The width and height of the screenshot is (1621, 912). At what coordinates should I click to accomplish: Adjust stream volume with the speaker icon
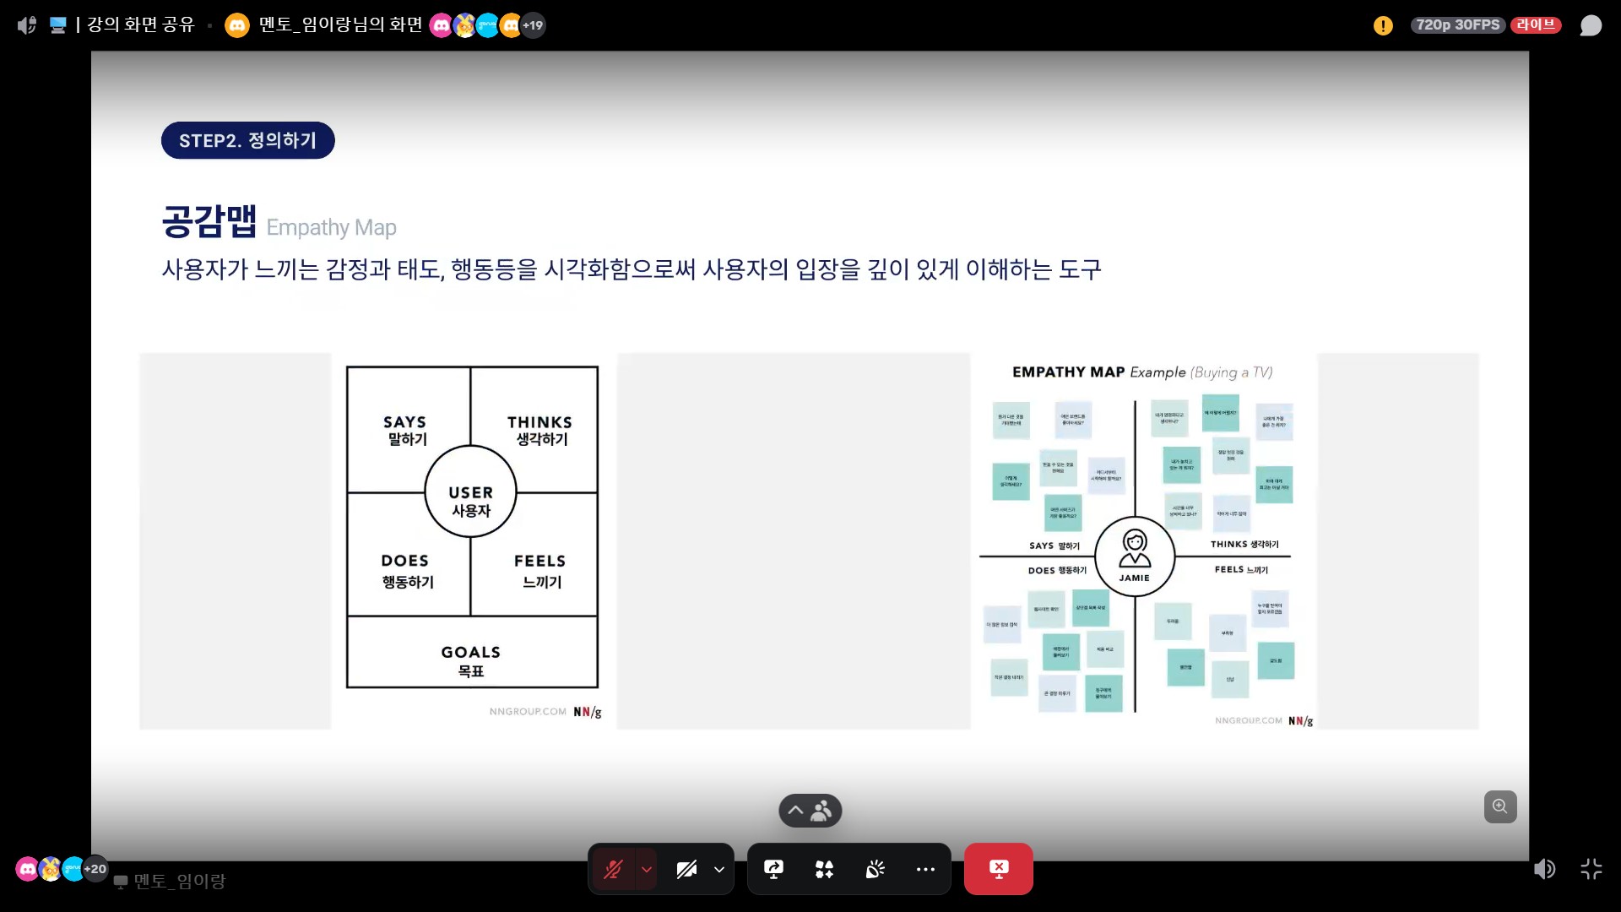click(1544, 869)
